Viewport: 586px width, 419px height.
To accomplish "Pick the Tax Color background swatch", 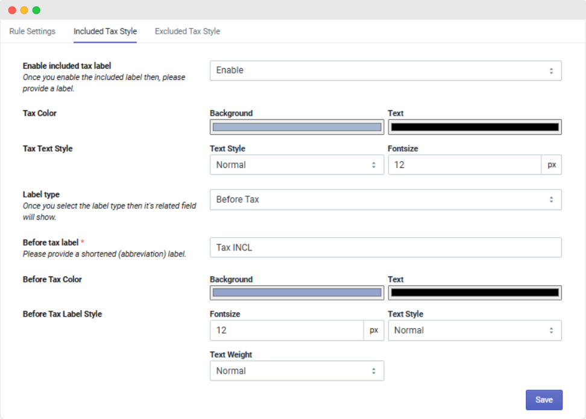I will [x=297, y=127].
